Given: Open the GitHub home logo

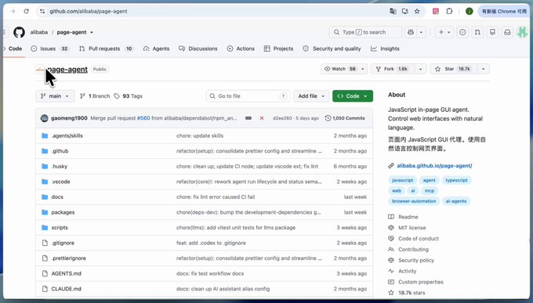Looking at the screenshot, I should [x=19, y=32].
